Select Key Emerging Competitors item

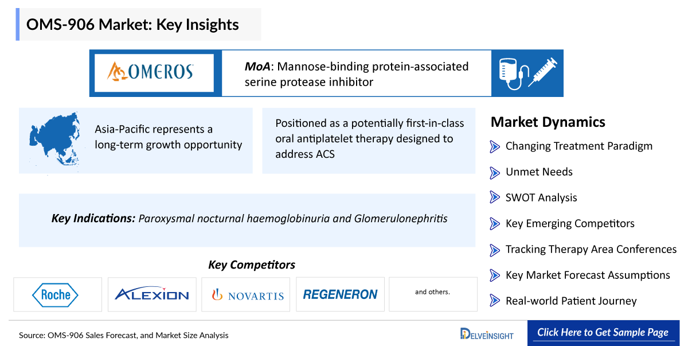569,223
